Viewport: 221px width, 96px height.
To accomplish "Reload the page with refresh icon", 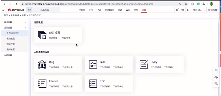I will pos(16,4).
